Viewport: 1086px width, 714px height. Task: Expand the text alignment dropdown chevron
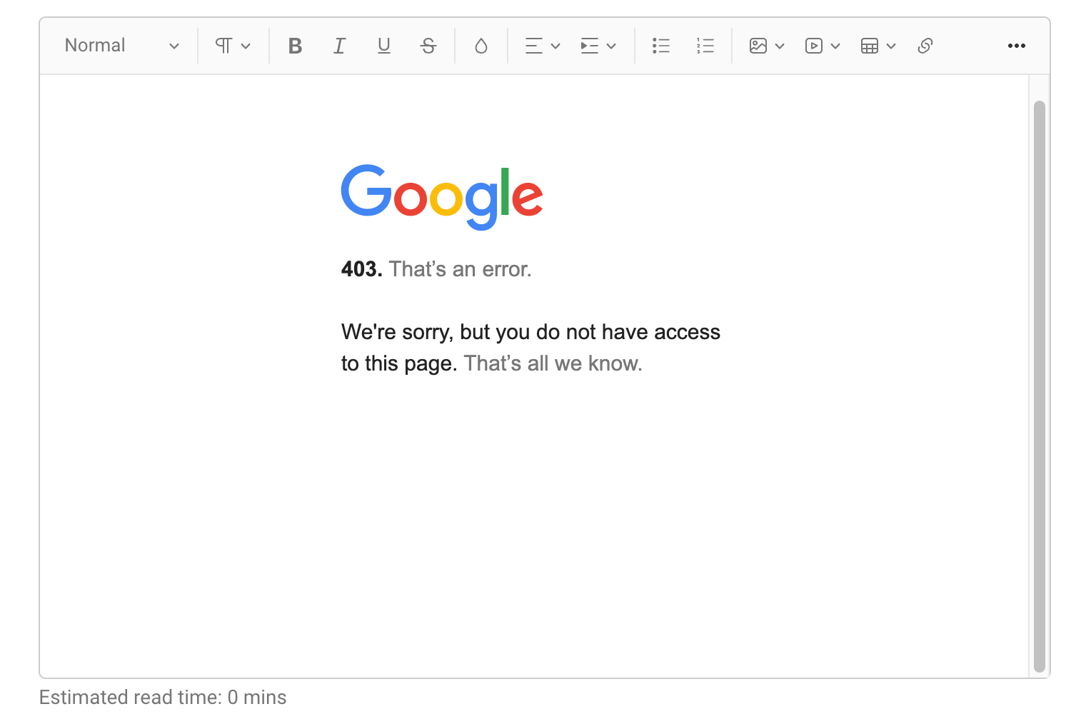[x=555, y=46]
